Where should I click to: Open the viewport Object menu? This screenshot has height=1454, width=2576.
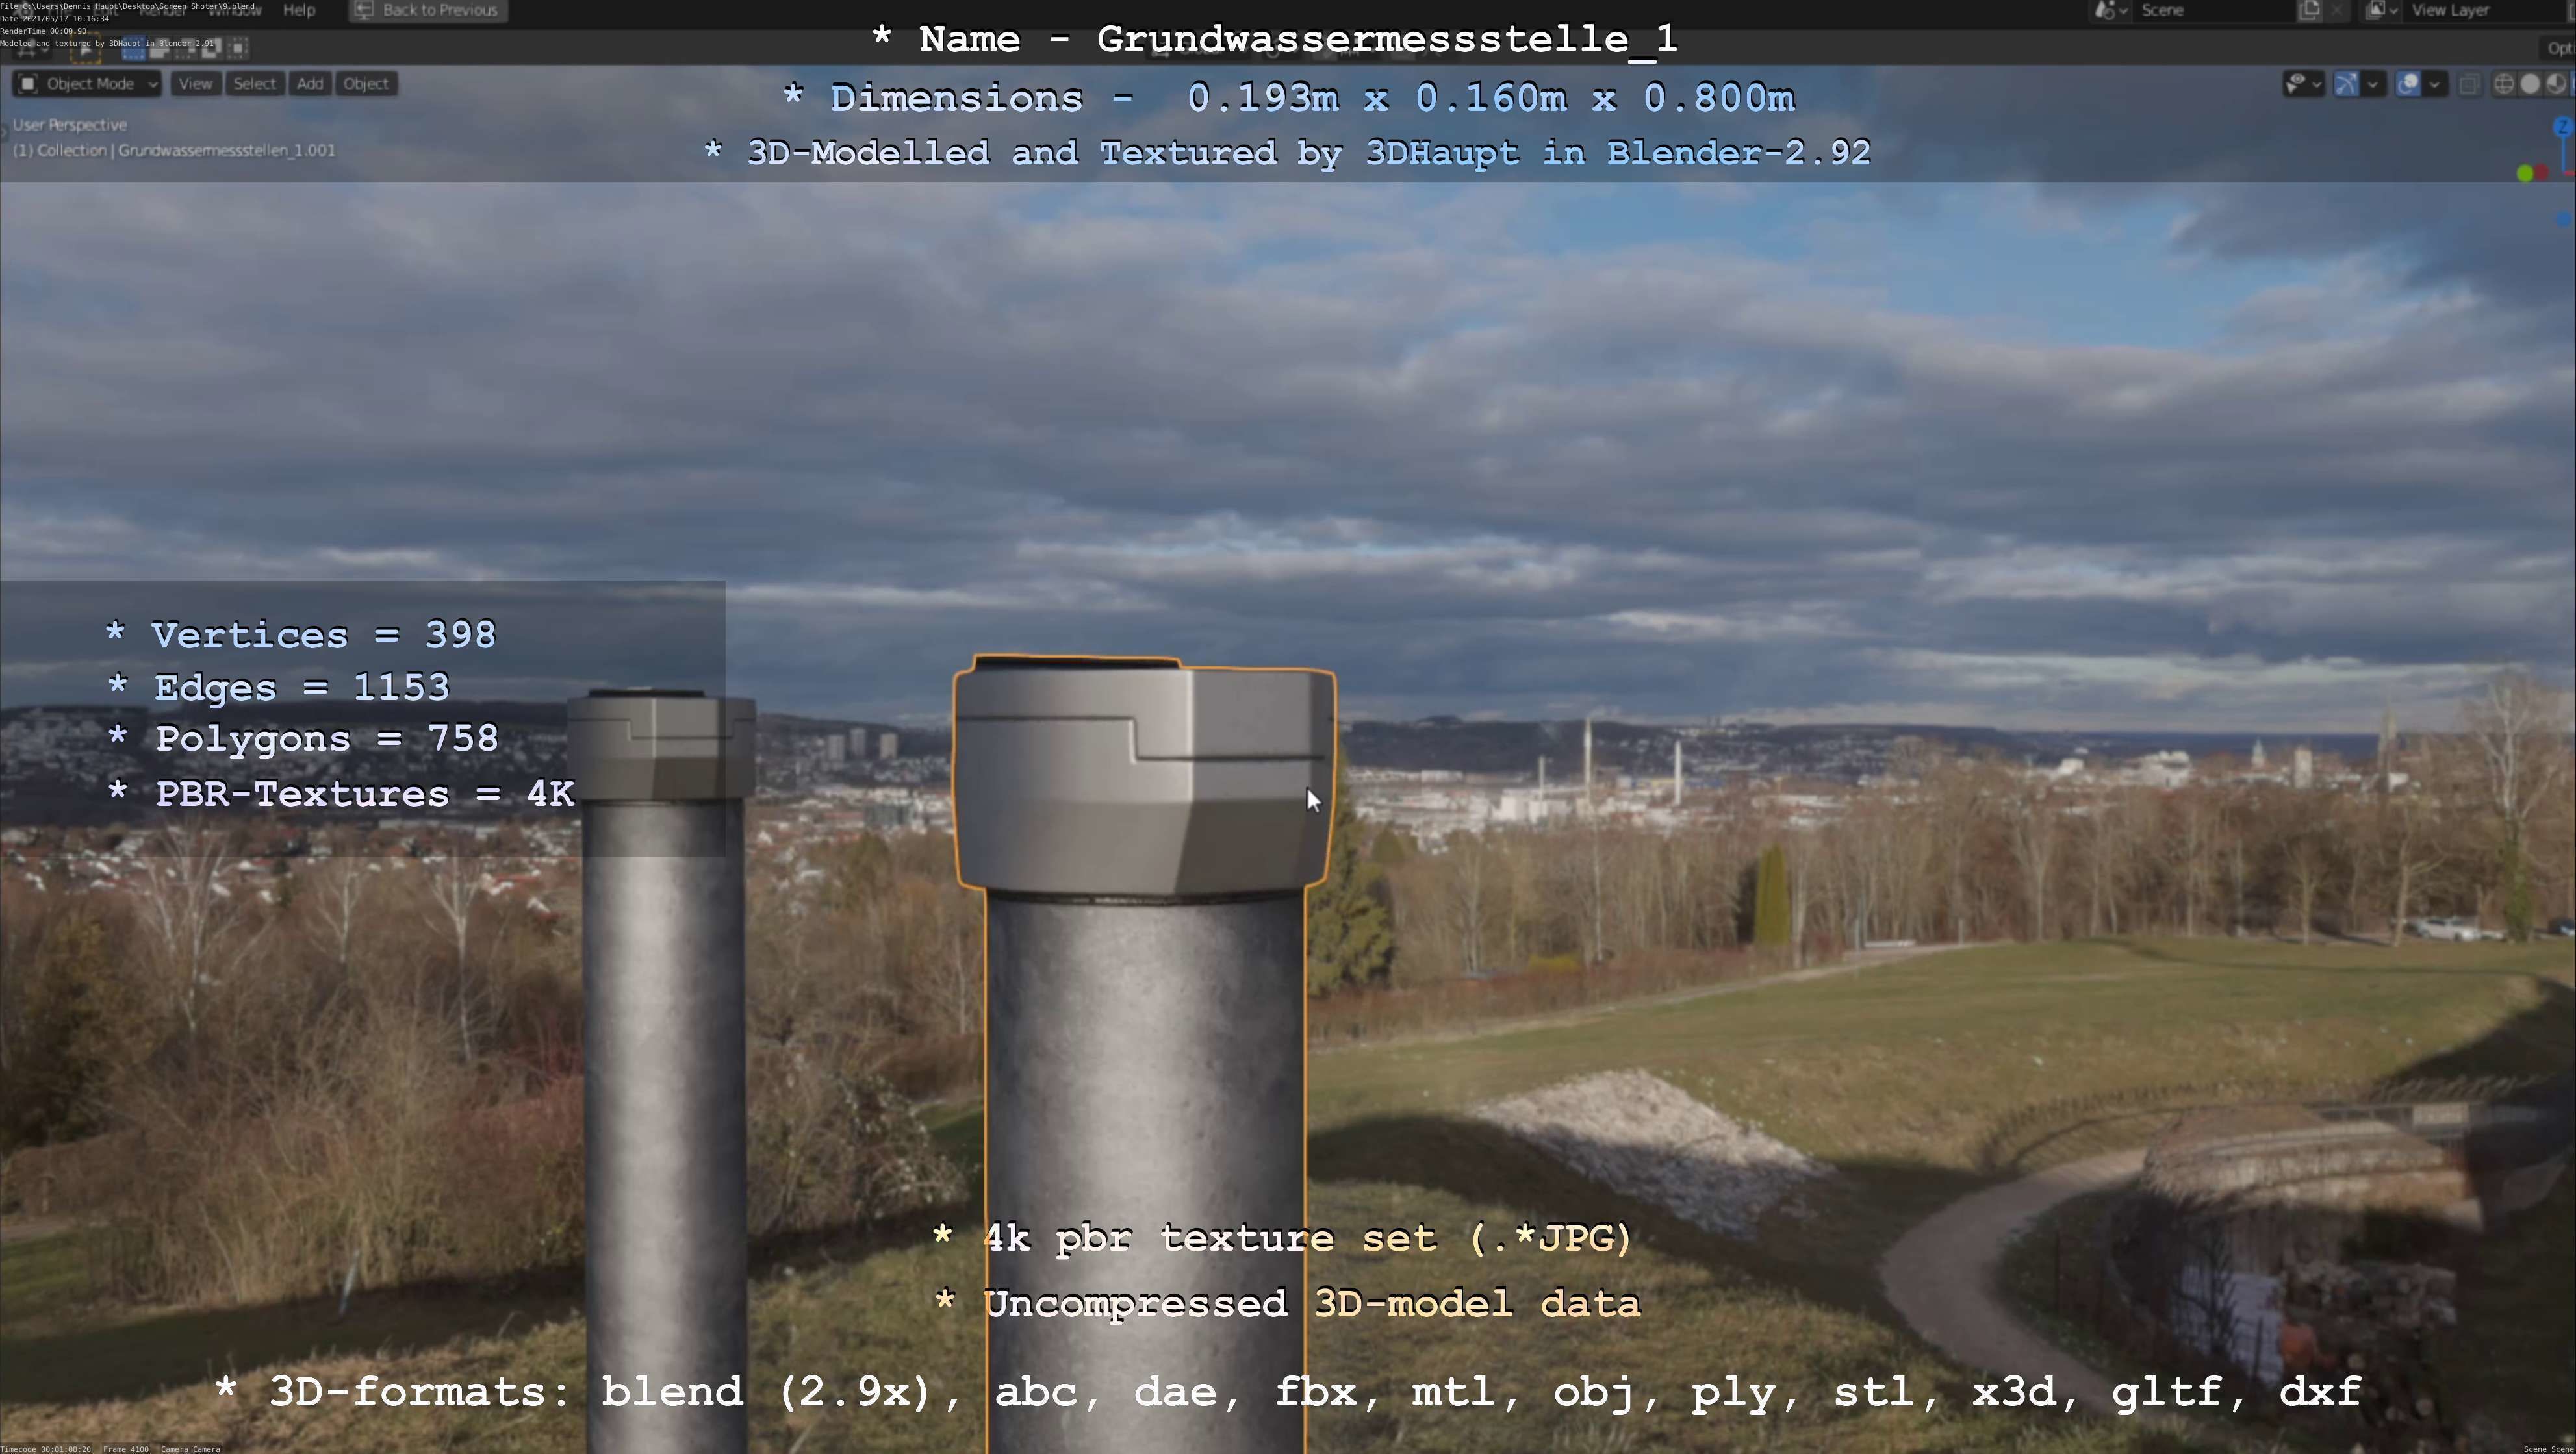366,84
